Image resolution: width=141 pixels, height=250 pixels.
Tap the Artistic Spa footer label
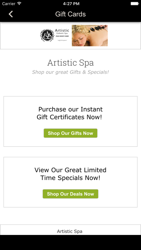70,231
